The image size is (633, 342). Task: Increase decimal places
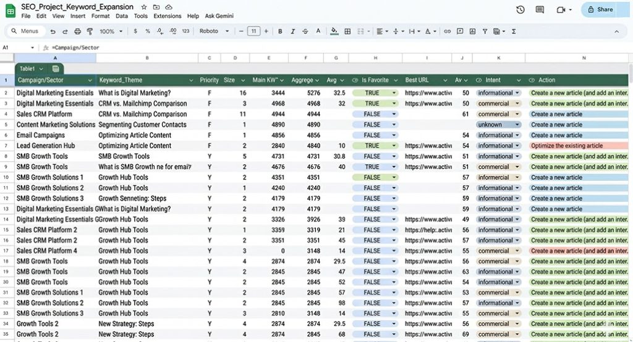click(173, 31)
